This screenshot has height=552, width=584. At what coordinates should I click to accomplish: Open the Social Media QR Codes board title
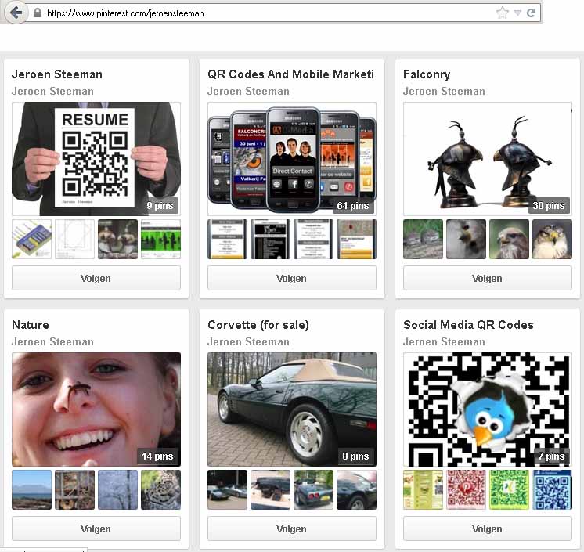pyautogui.click(x=468, y=324)
